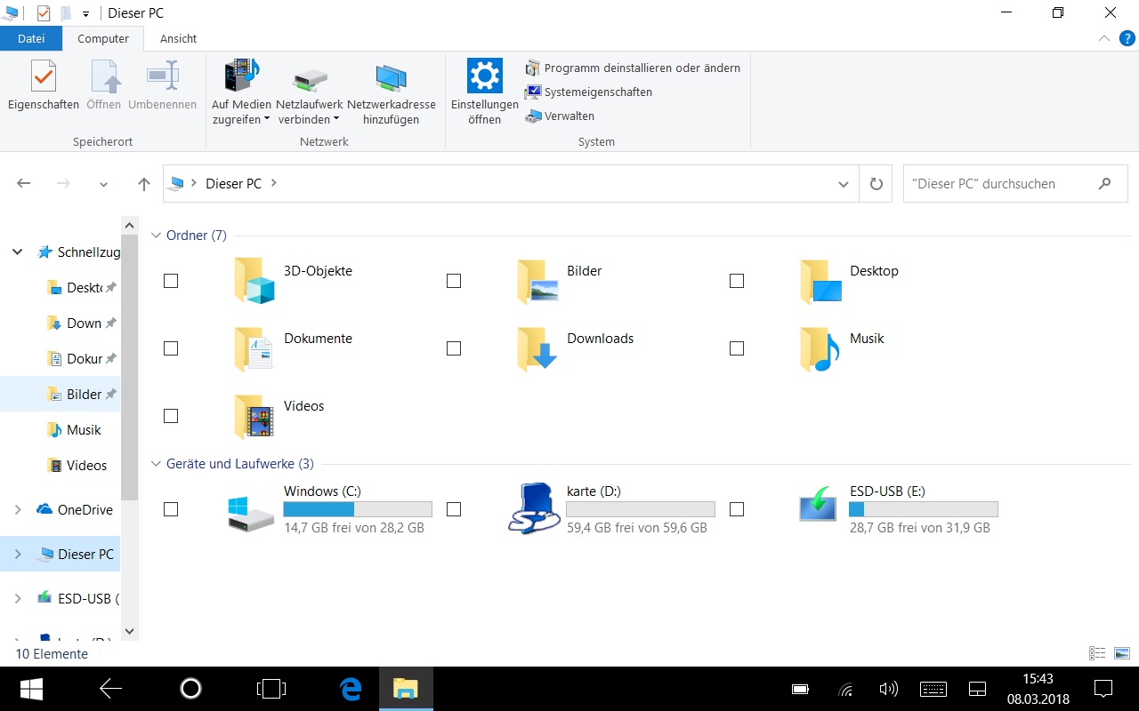Viewport: 1139px width, 711px height.
Task: Collapse the Schnellzugriff tree node
Action: pyautogui.click(x=17, y=252)
